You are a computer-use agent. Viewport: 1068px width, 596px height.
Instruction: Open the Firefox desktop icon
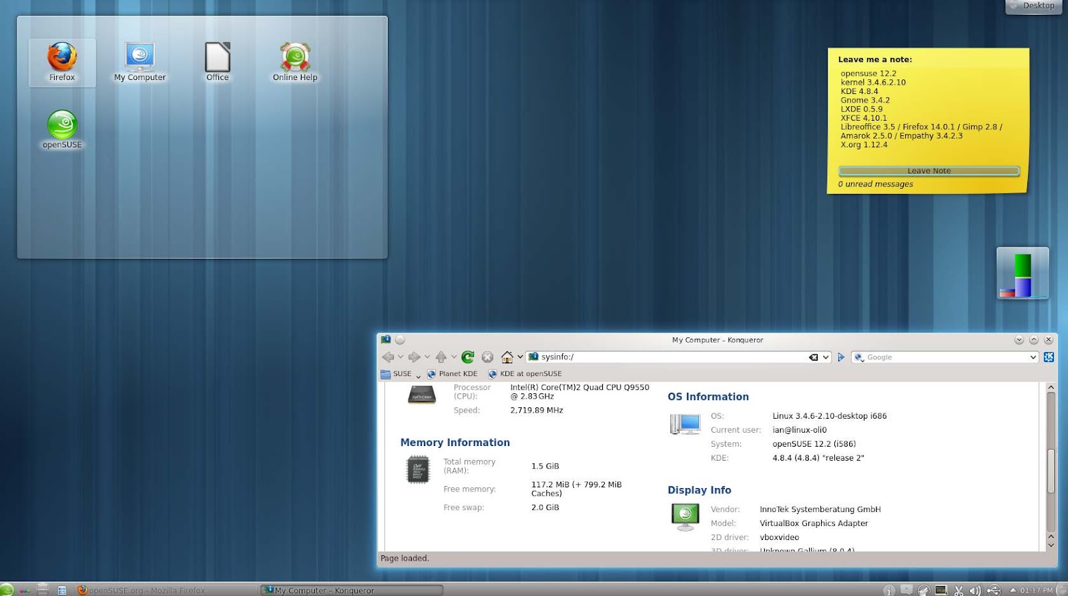[62, 62]
